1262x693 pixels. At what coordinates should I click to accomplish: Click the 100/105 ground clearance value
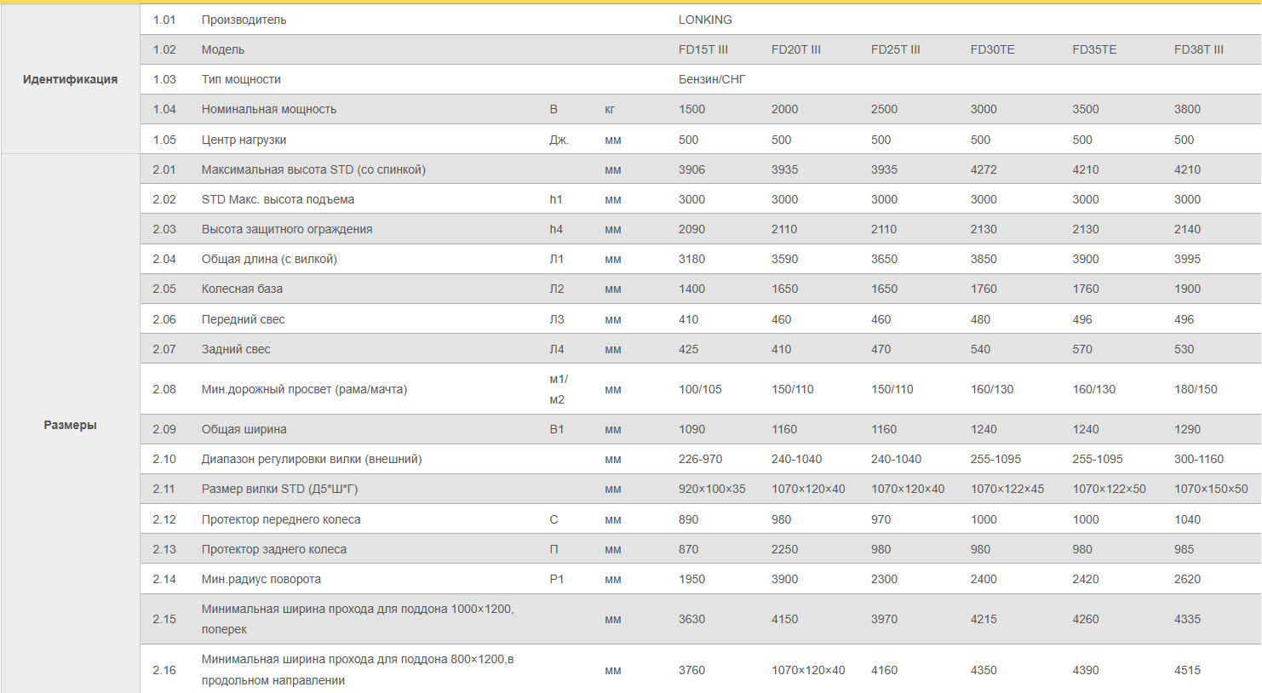(x=700, y=389)
